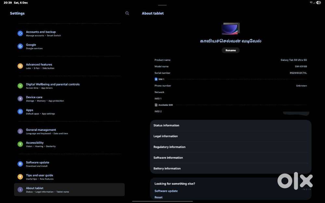The height and width of the screenshot is (203, 325).
Task: Open Accounts and backup icon
Action: tap(20, 34)
